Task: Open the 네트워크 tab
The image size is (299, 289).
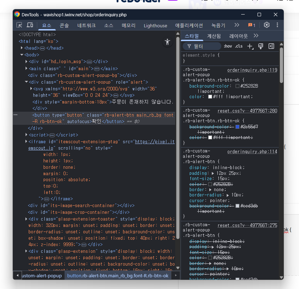Action: point(87,26)
